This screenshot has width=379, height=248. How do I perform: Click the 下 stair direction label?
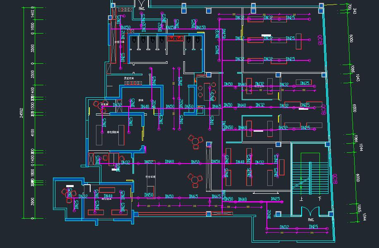coord(320,199)
